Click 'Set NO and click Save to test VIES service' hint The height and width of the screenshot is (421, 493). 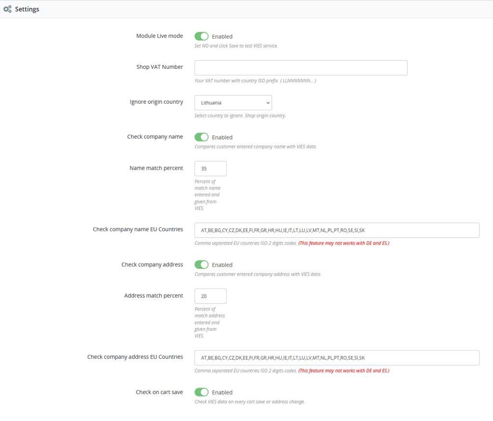click(x=236, y=46)
